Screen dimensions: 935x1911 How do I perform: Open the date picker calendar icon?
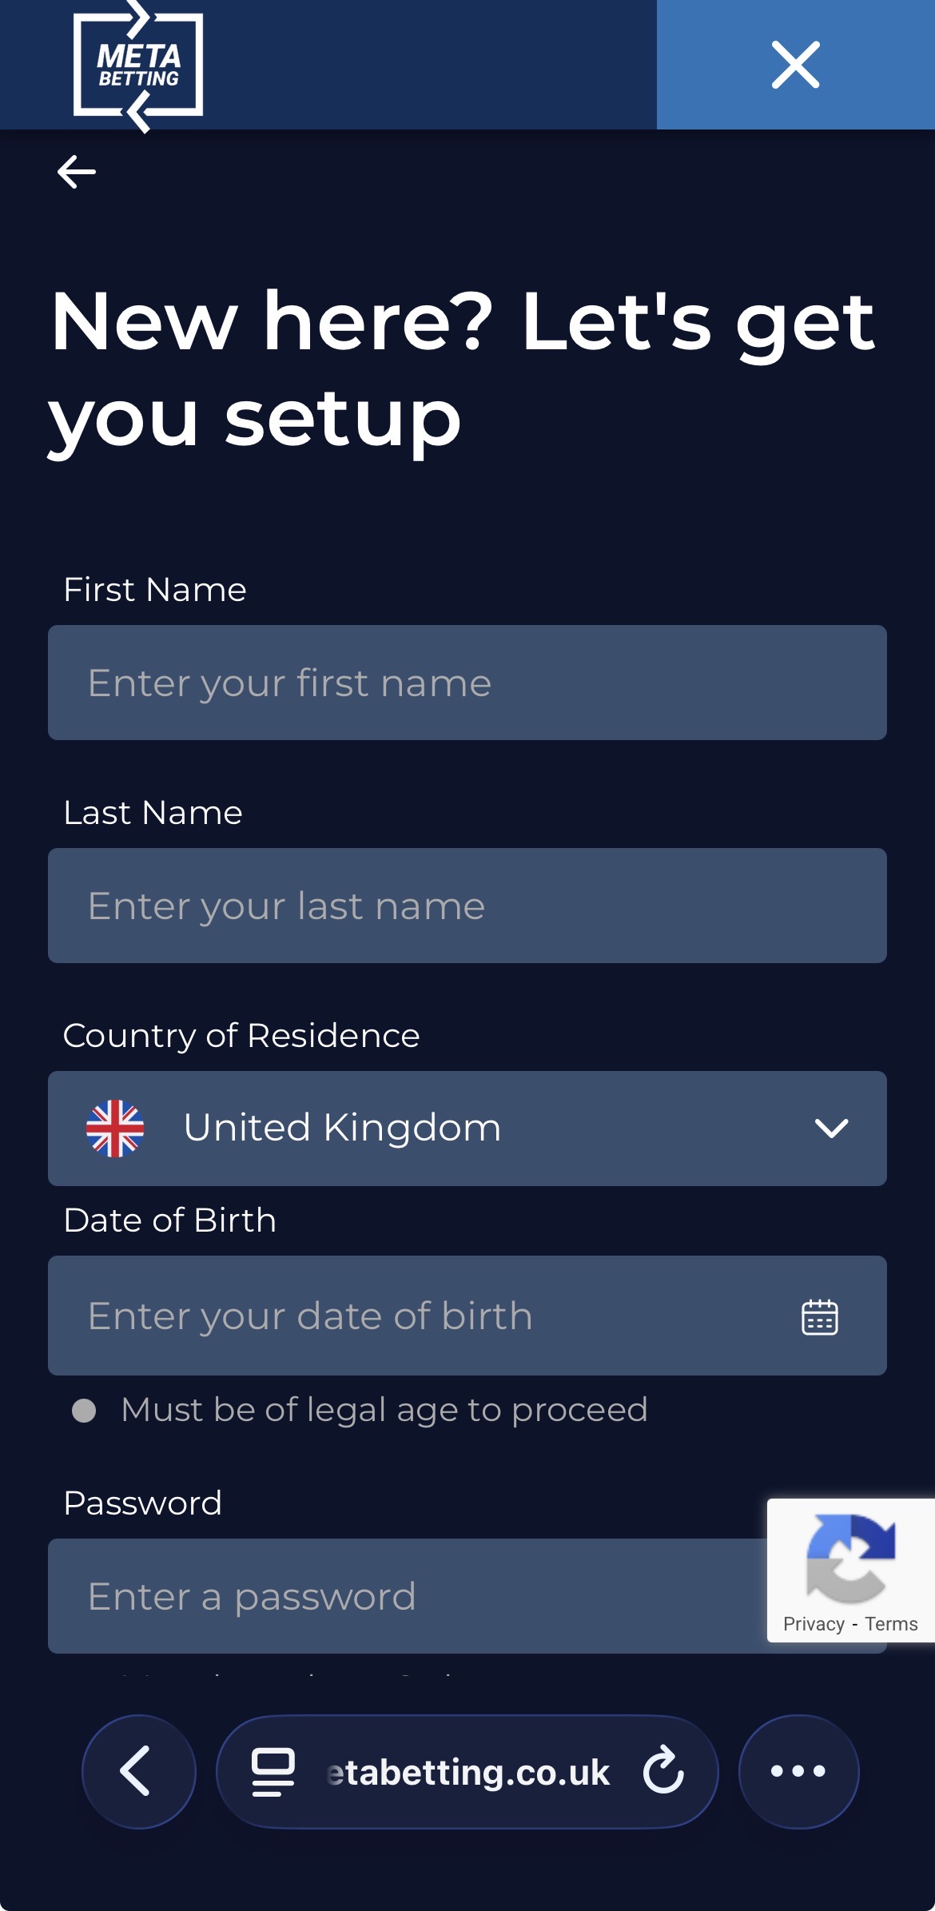[x=819, y=1316]
